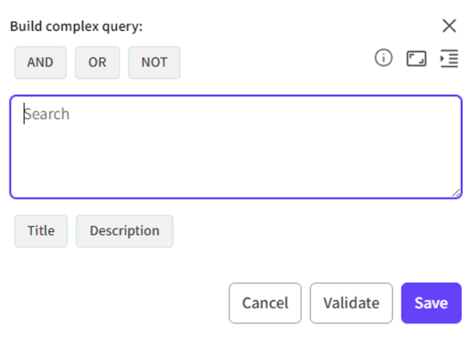Insert the NOT operator

154,62
